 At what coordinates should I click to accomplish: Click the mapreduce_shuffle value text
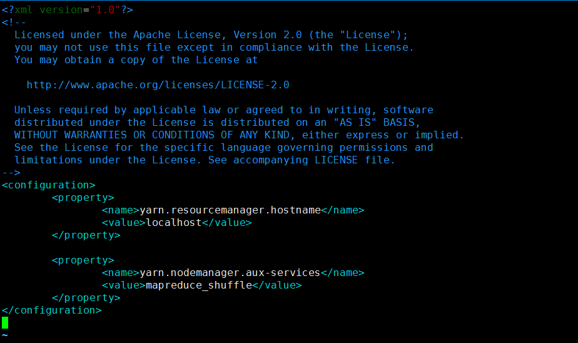(198, 285)
